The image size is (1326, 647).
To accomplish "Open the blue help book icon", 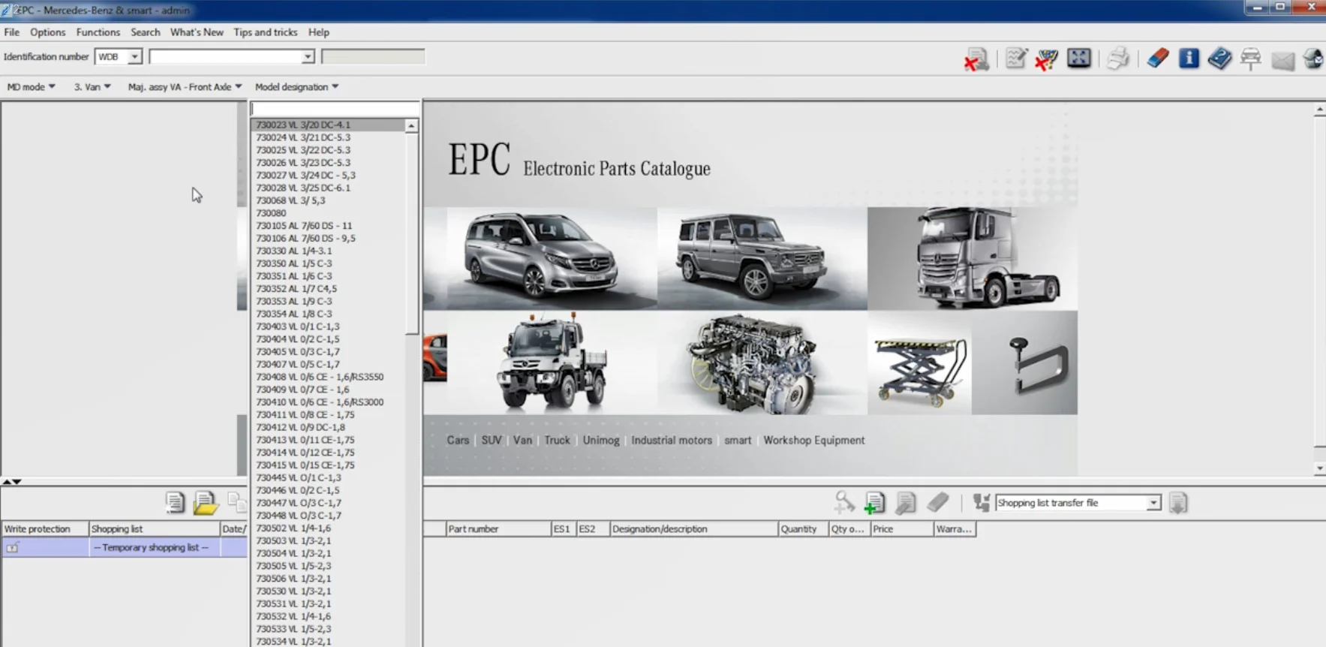I will click(1219, 59).
